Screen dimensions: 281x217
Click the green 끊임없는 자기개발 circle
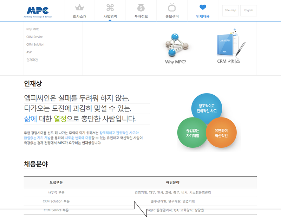tap(192, 133)
